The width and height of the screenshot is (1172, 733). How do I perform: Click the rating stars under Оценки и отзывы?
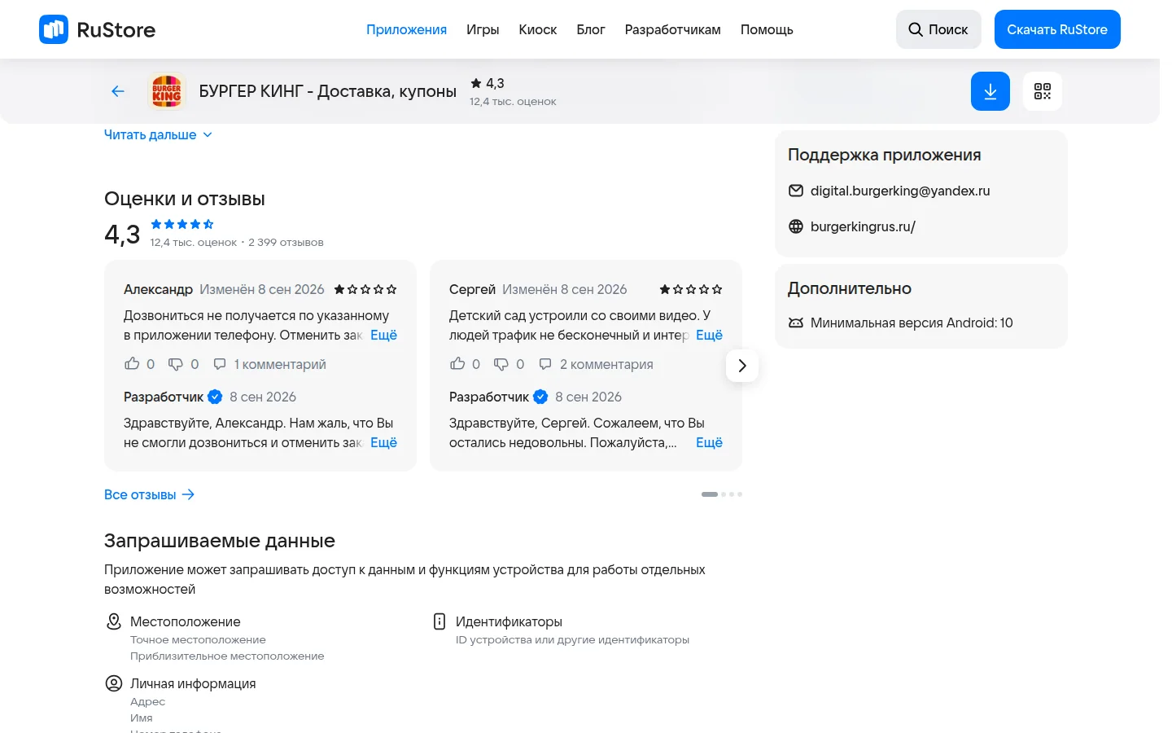182,224
